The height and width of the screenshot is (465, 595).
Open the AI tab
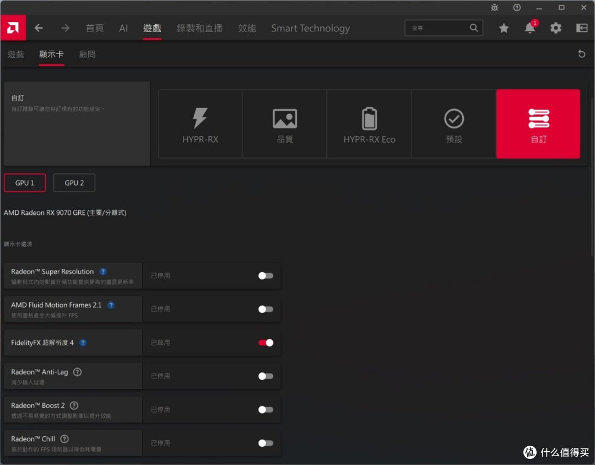[123, 28]
